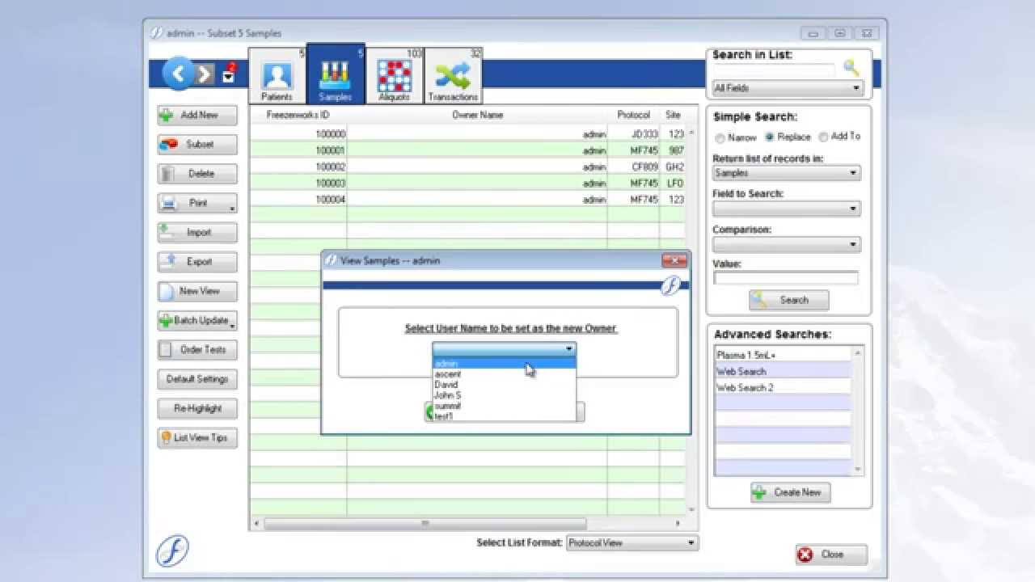This screenshot has width=1035, height=582.
Task: Open the Comparison dropdown
Action: click(x=785, y=244)
